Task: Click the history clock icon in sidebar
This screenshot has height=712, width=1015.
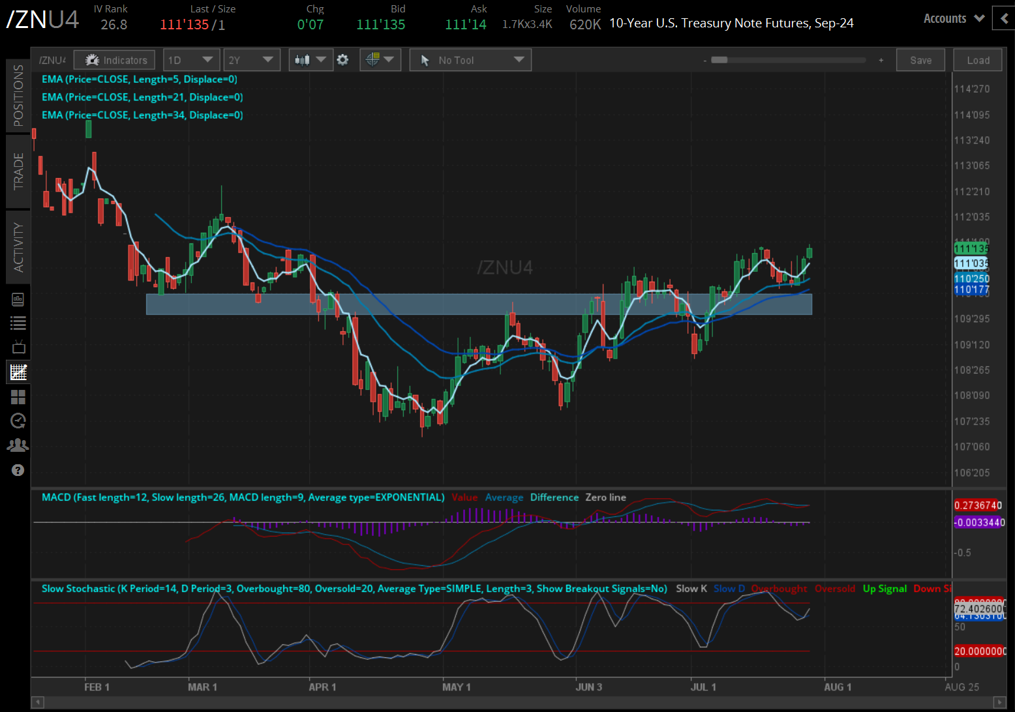Action: click(18, 421)
